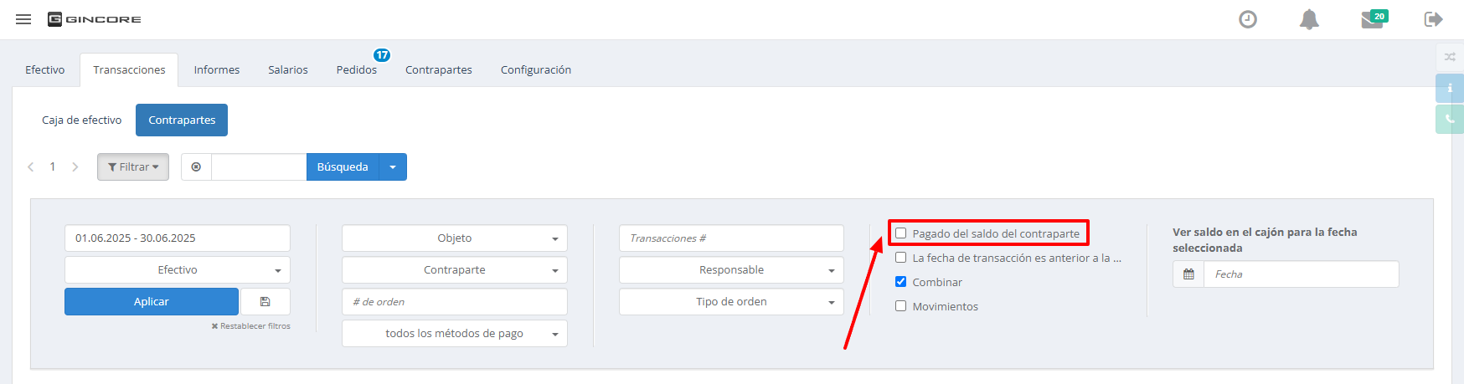Click the Fecha input field
The width and height of the screenshot is (1464, 384).
1302,274
